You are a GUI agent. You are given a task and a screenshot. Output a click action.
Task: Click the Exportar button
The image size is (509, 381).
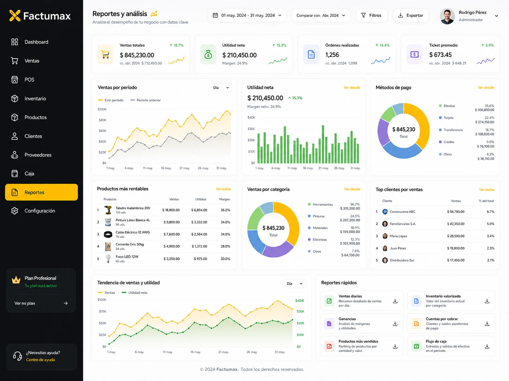(x=411, y=15)
